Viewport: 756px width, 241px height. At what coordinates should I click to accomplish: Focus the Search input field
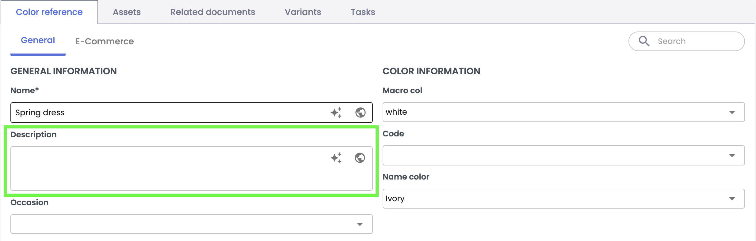click(696, 41)
